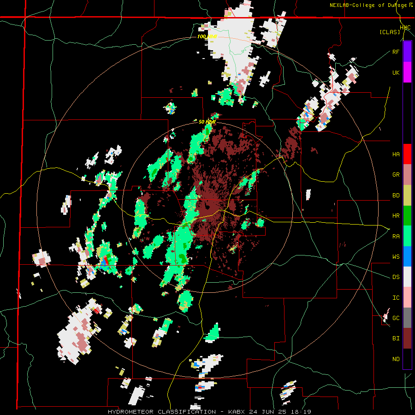Pick the RA light green legend swatch
415x415 pixels.
(x=407, y=236)
